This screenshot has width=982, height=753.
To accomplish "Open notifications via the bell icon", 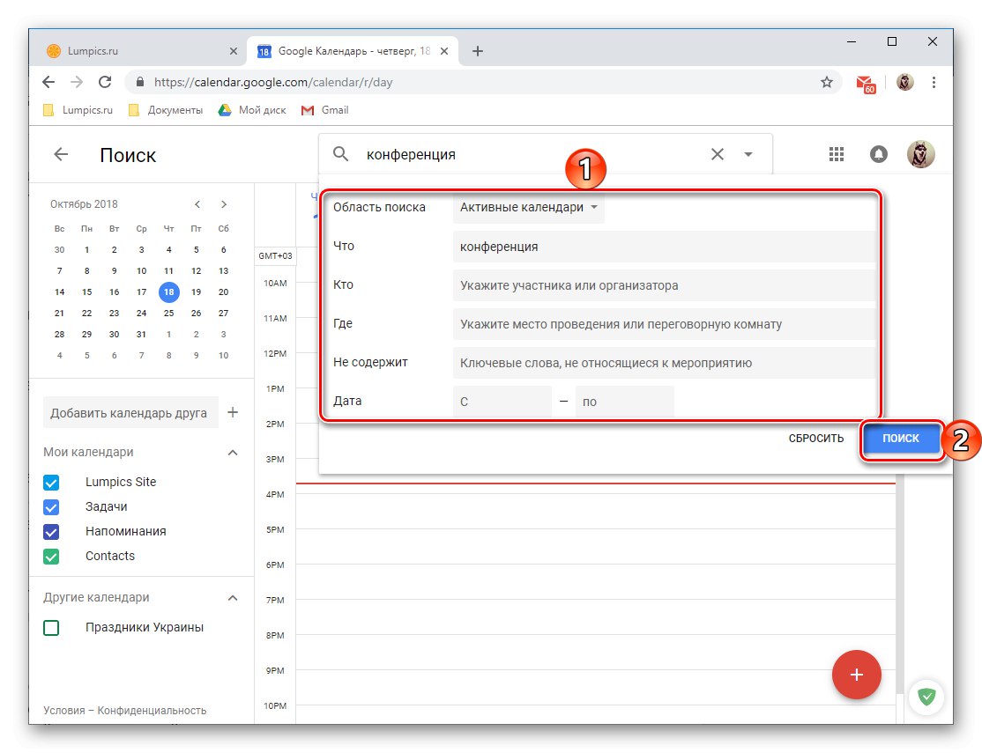I will tap(878, 153).
